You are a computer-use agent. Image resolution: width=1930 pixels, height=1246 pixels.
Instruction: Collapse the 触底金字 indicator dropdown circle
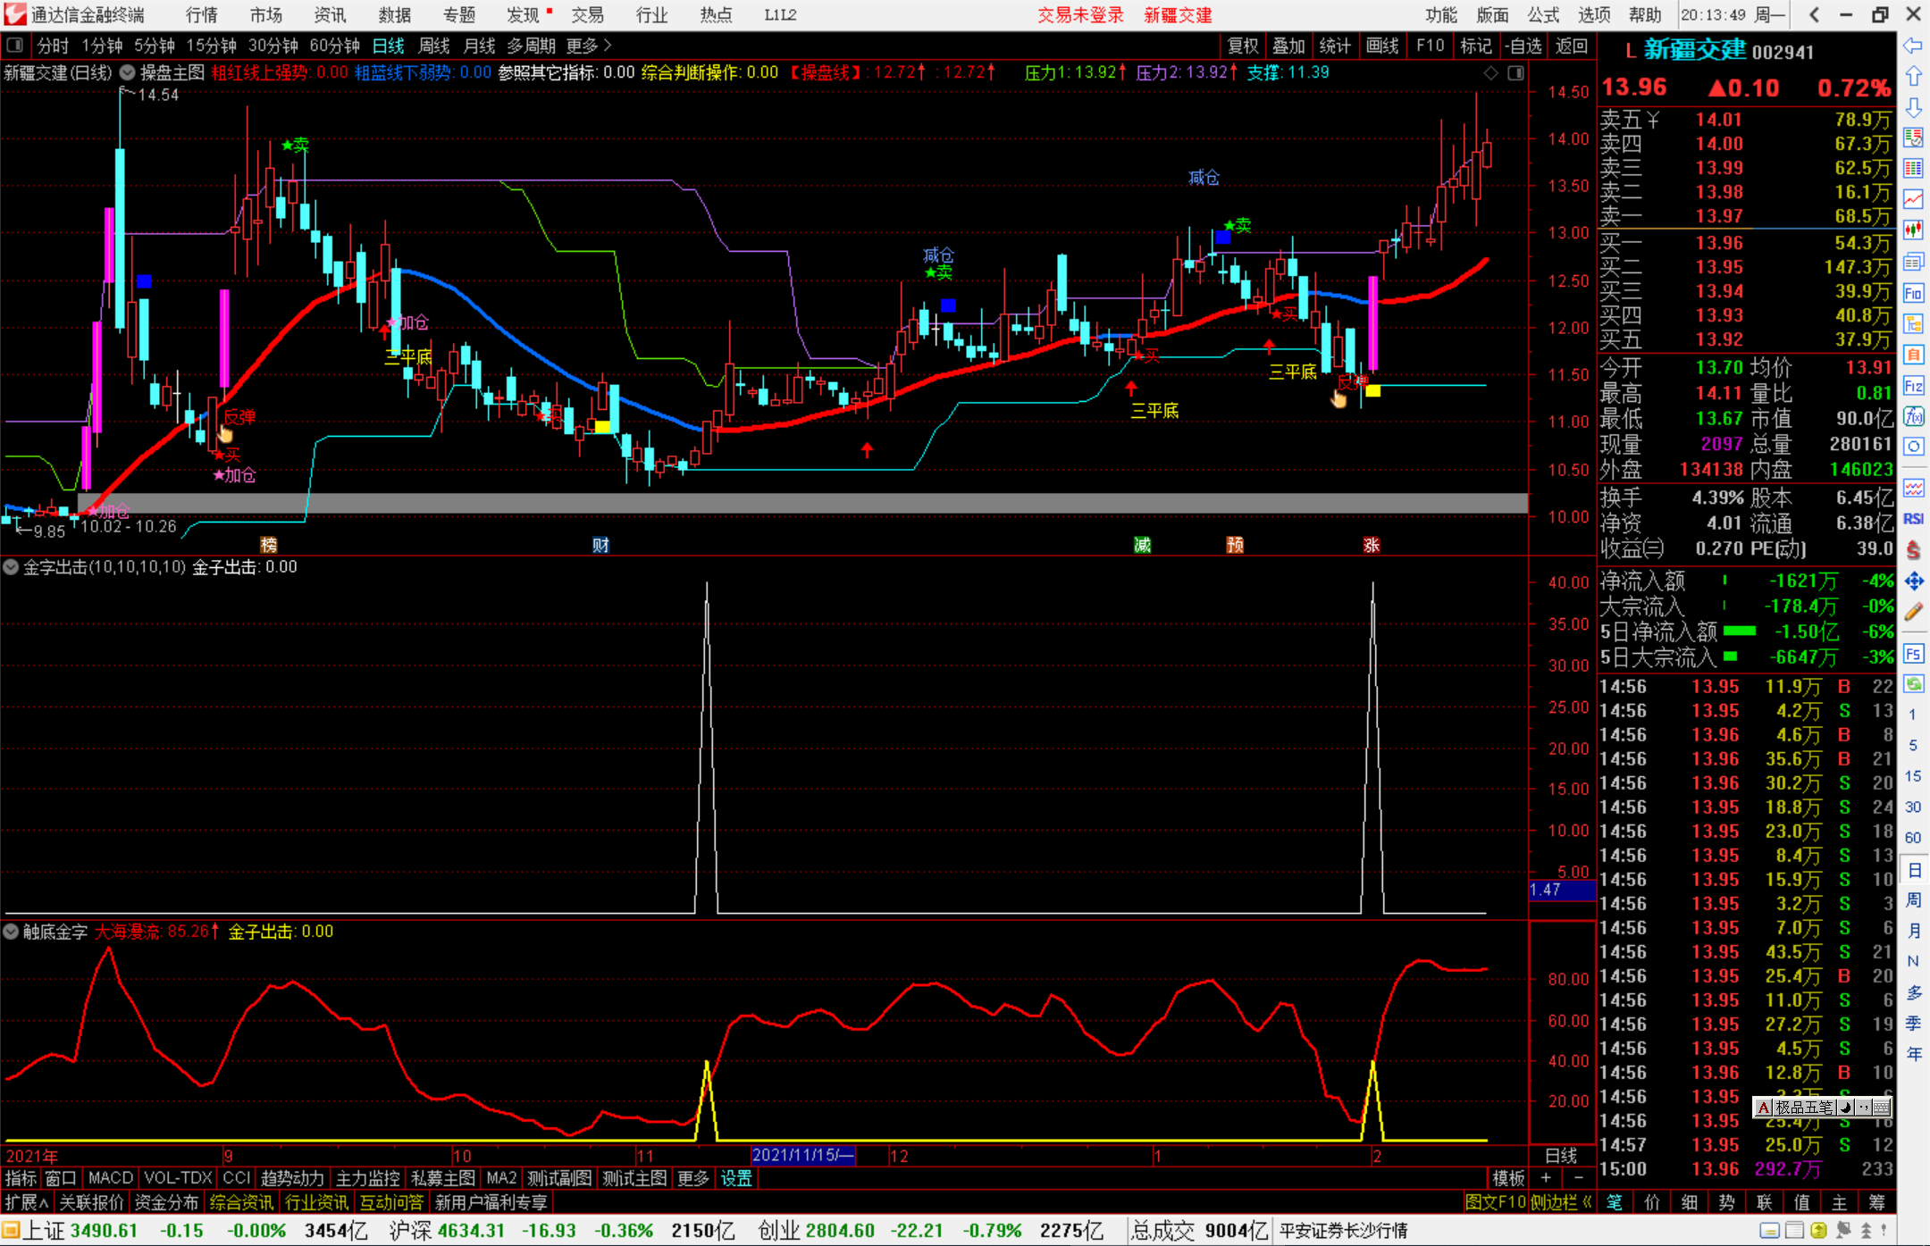click(11, 932)
